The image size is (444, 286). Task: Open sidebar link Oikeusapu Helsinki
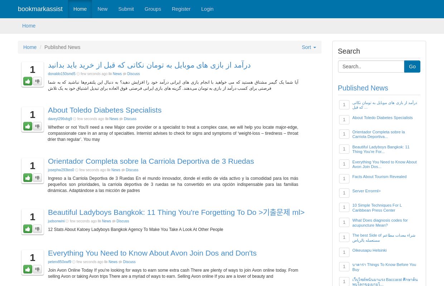click(x=369, y=250)
